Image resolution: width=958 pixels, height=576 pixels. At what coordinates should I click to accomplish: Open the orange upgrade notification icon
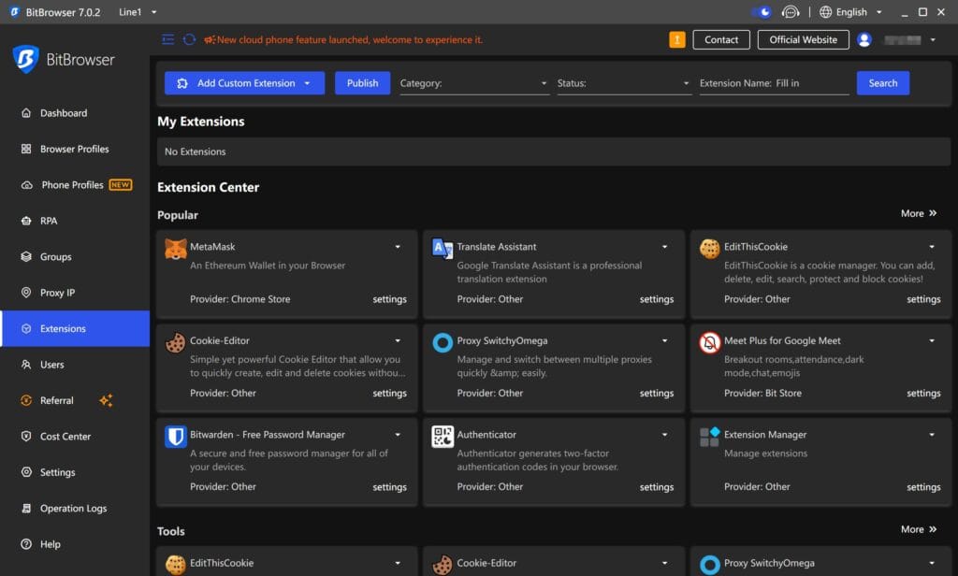click(x=677, y=39)
